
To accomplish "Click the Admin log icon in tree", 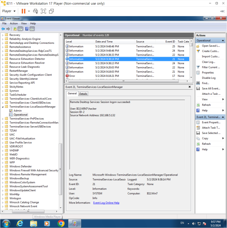I will coord(11,111).
